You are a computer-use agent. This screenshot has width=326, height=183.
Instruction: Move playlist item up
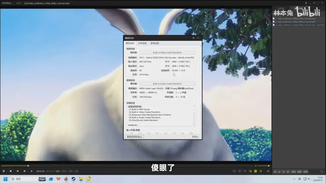(279, 172)
